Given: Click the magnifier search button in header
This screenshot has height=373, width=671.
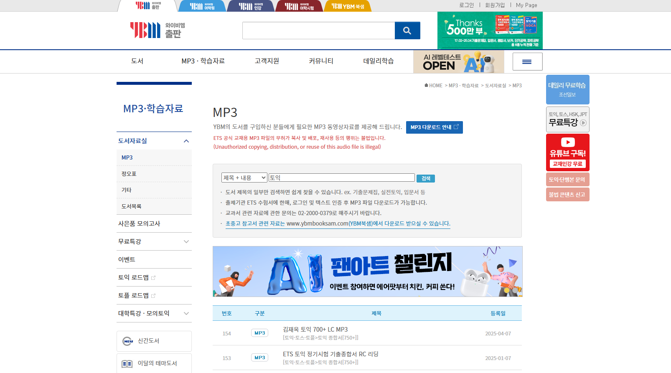Looking at the screenshot, I should pos(407,30).
